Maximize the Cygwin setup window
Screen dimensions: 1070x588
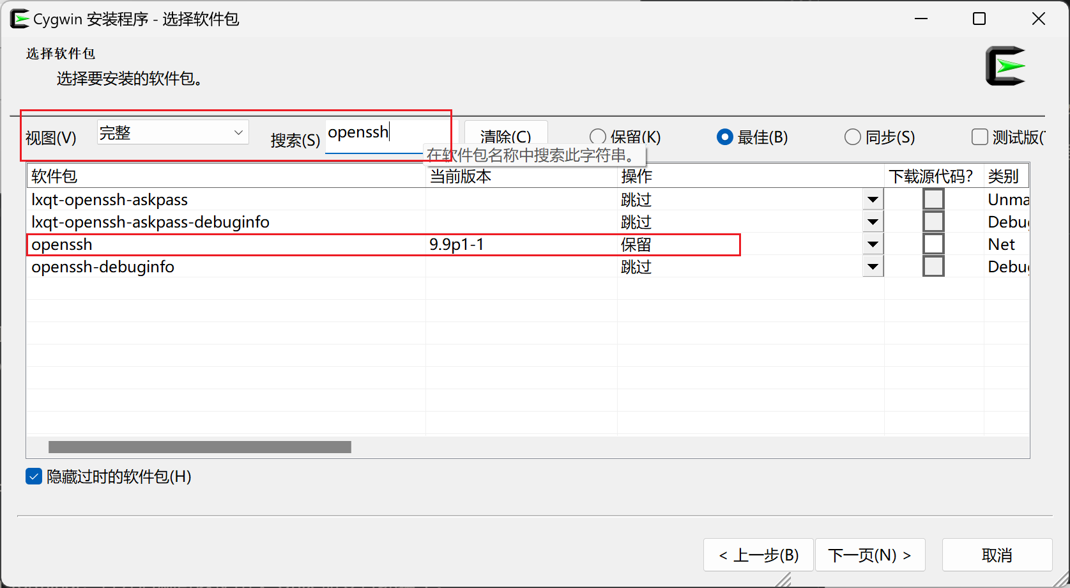979,19
